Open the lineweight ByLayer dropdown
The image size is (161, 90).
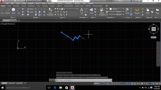116,12
